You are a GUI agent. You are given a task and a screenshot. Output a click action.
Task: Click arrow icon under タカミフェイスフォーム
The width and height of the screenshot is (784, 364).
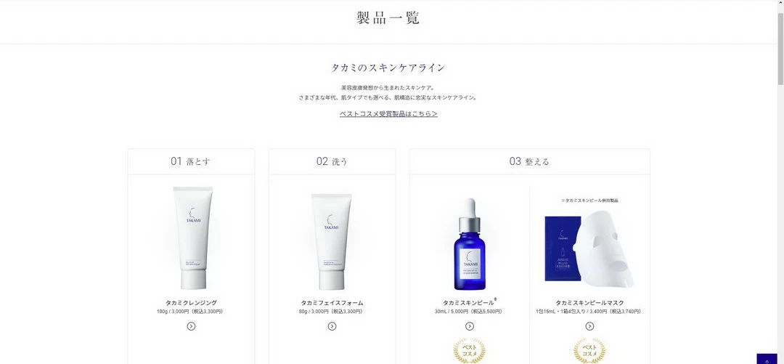(x=332, y=326)
